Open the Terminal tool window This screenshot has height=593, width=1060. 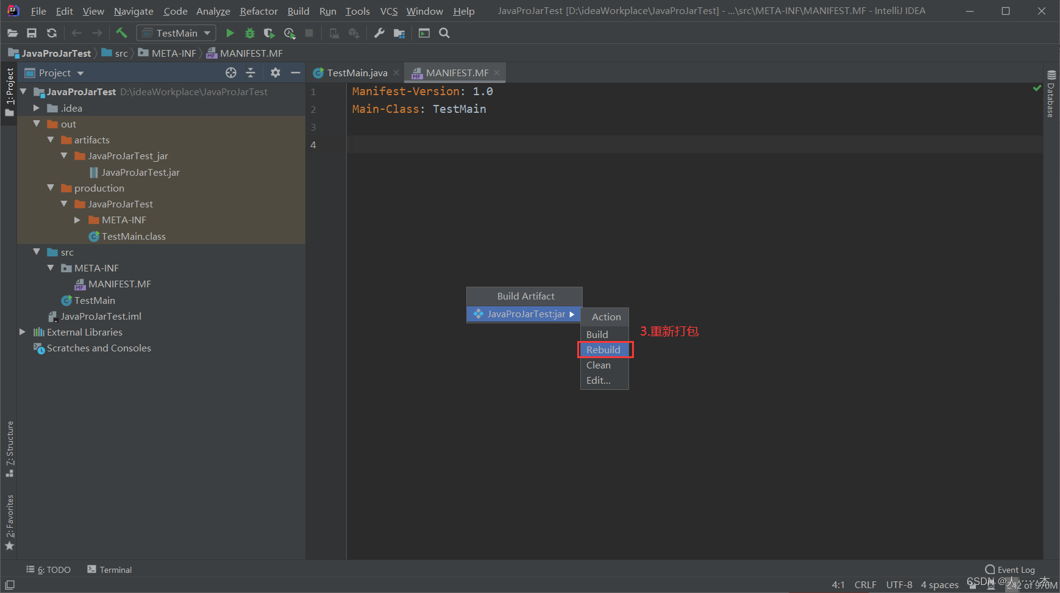click(x=110, y=570)
